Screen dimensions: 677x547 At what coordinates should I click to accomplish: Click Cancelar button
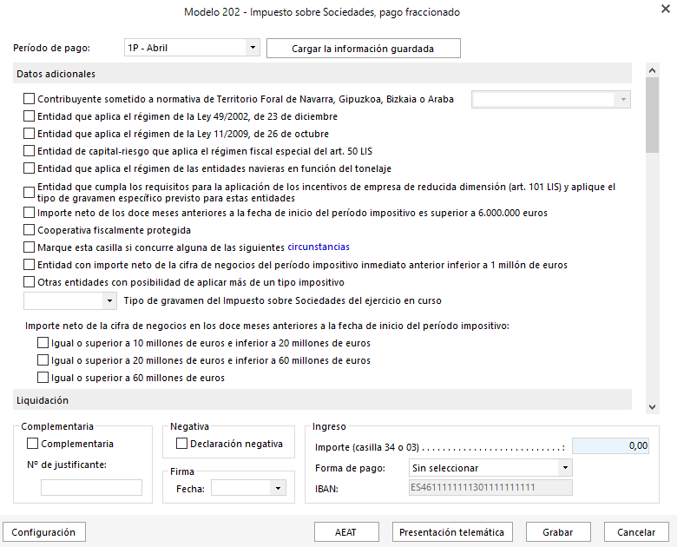pyautogui.click(x=636, y=532)
